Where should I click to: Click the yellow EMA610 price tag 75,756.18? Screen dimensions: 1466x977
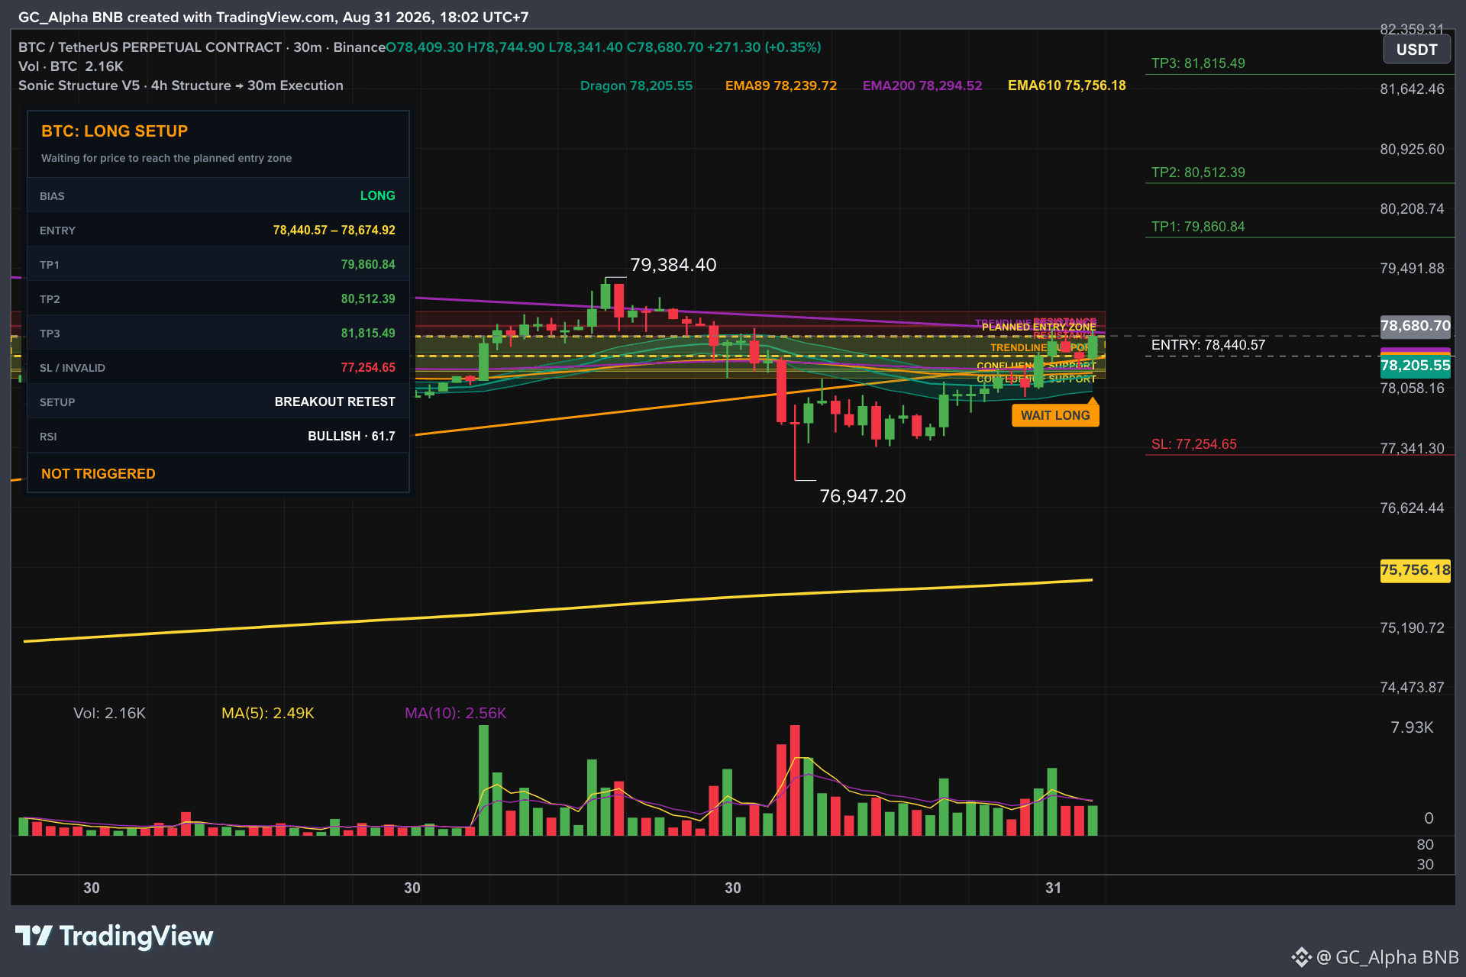(x=1415, y=570)
